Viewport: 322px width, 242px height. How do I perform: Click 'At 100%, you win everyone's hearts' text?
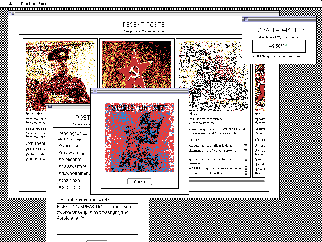pyautogui.click(x=279, y=56)
